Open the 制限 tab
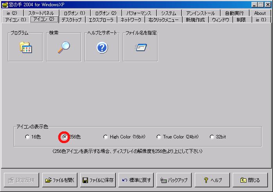This screenshot has width=273, height=192. tap(241, 20)
